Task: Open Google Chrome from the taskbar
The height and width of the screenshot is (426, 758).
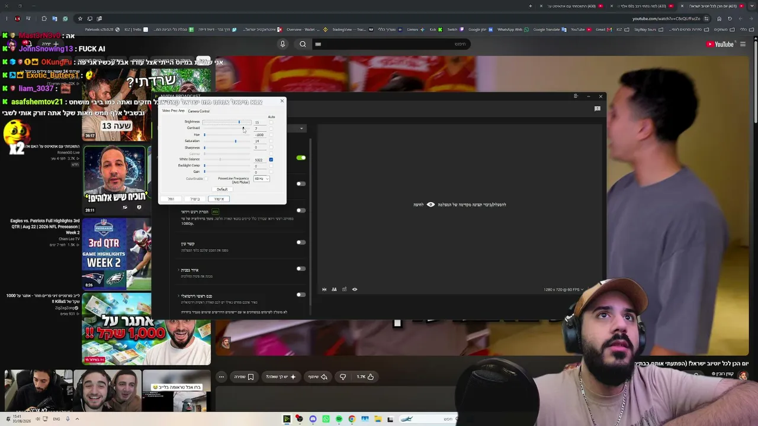Action: pos(352,419)
